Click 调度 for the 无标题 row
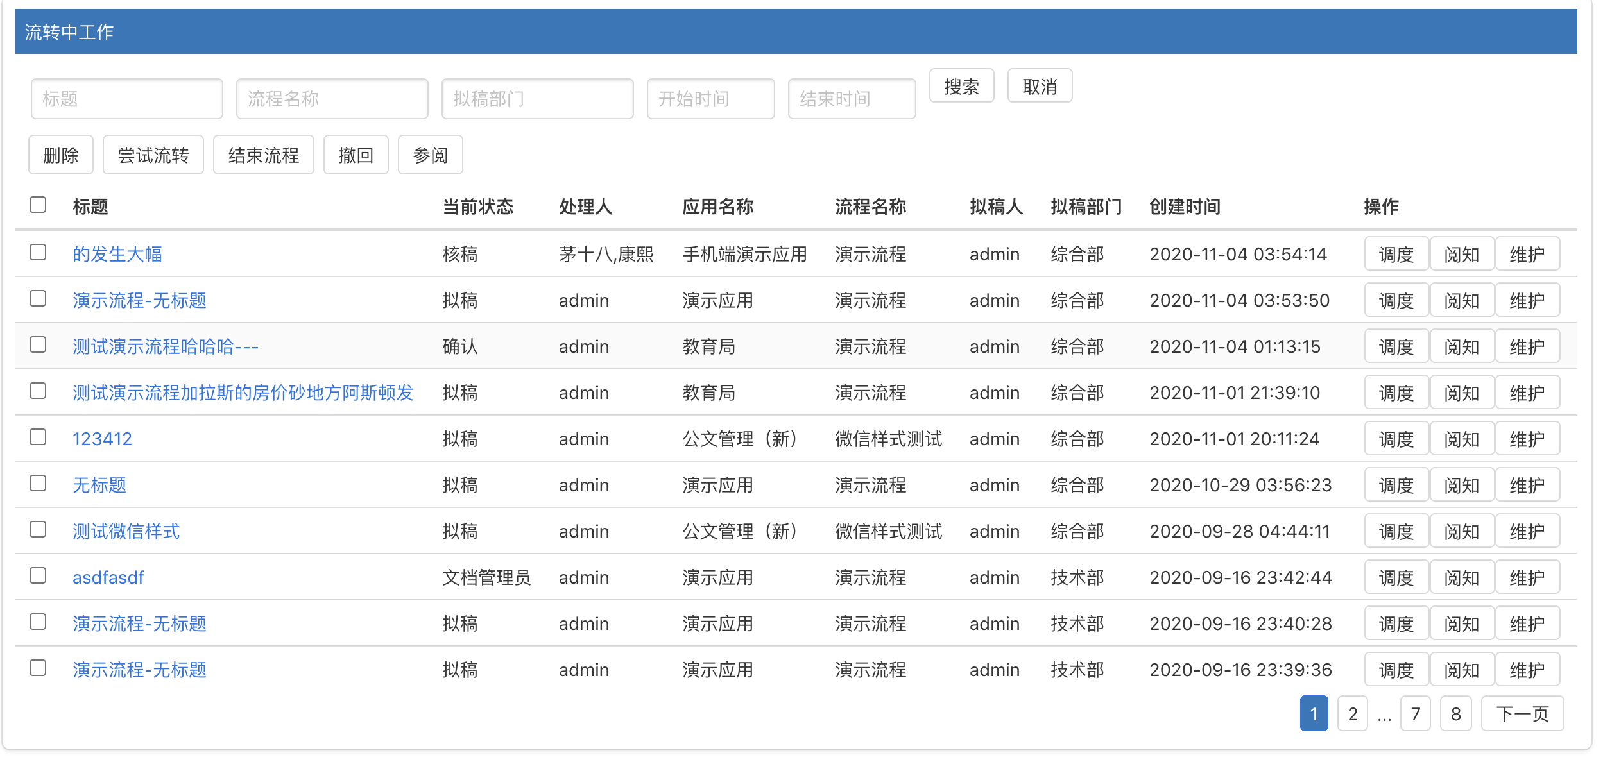 tap(1397, 485)
